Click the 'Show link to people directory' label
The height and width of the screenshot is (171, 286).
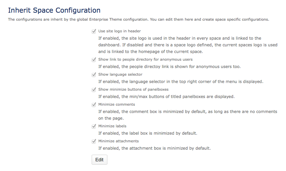tap(145, 60)
